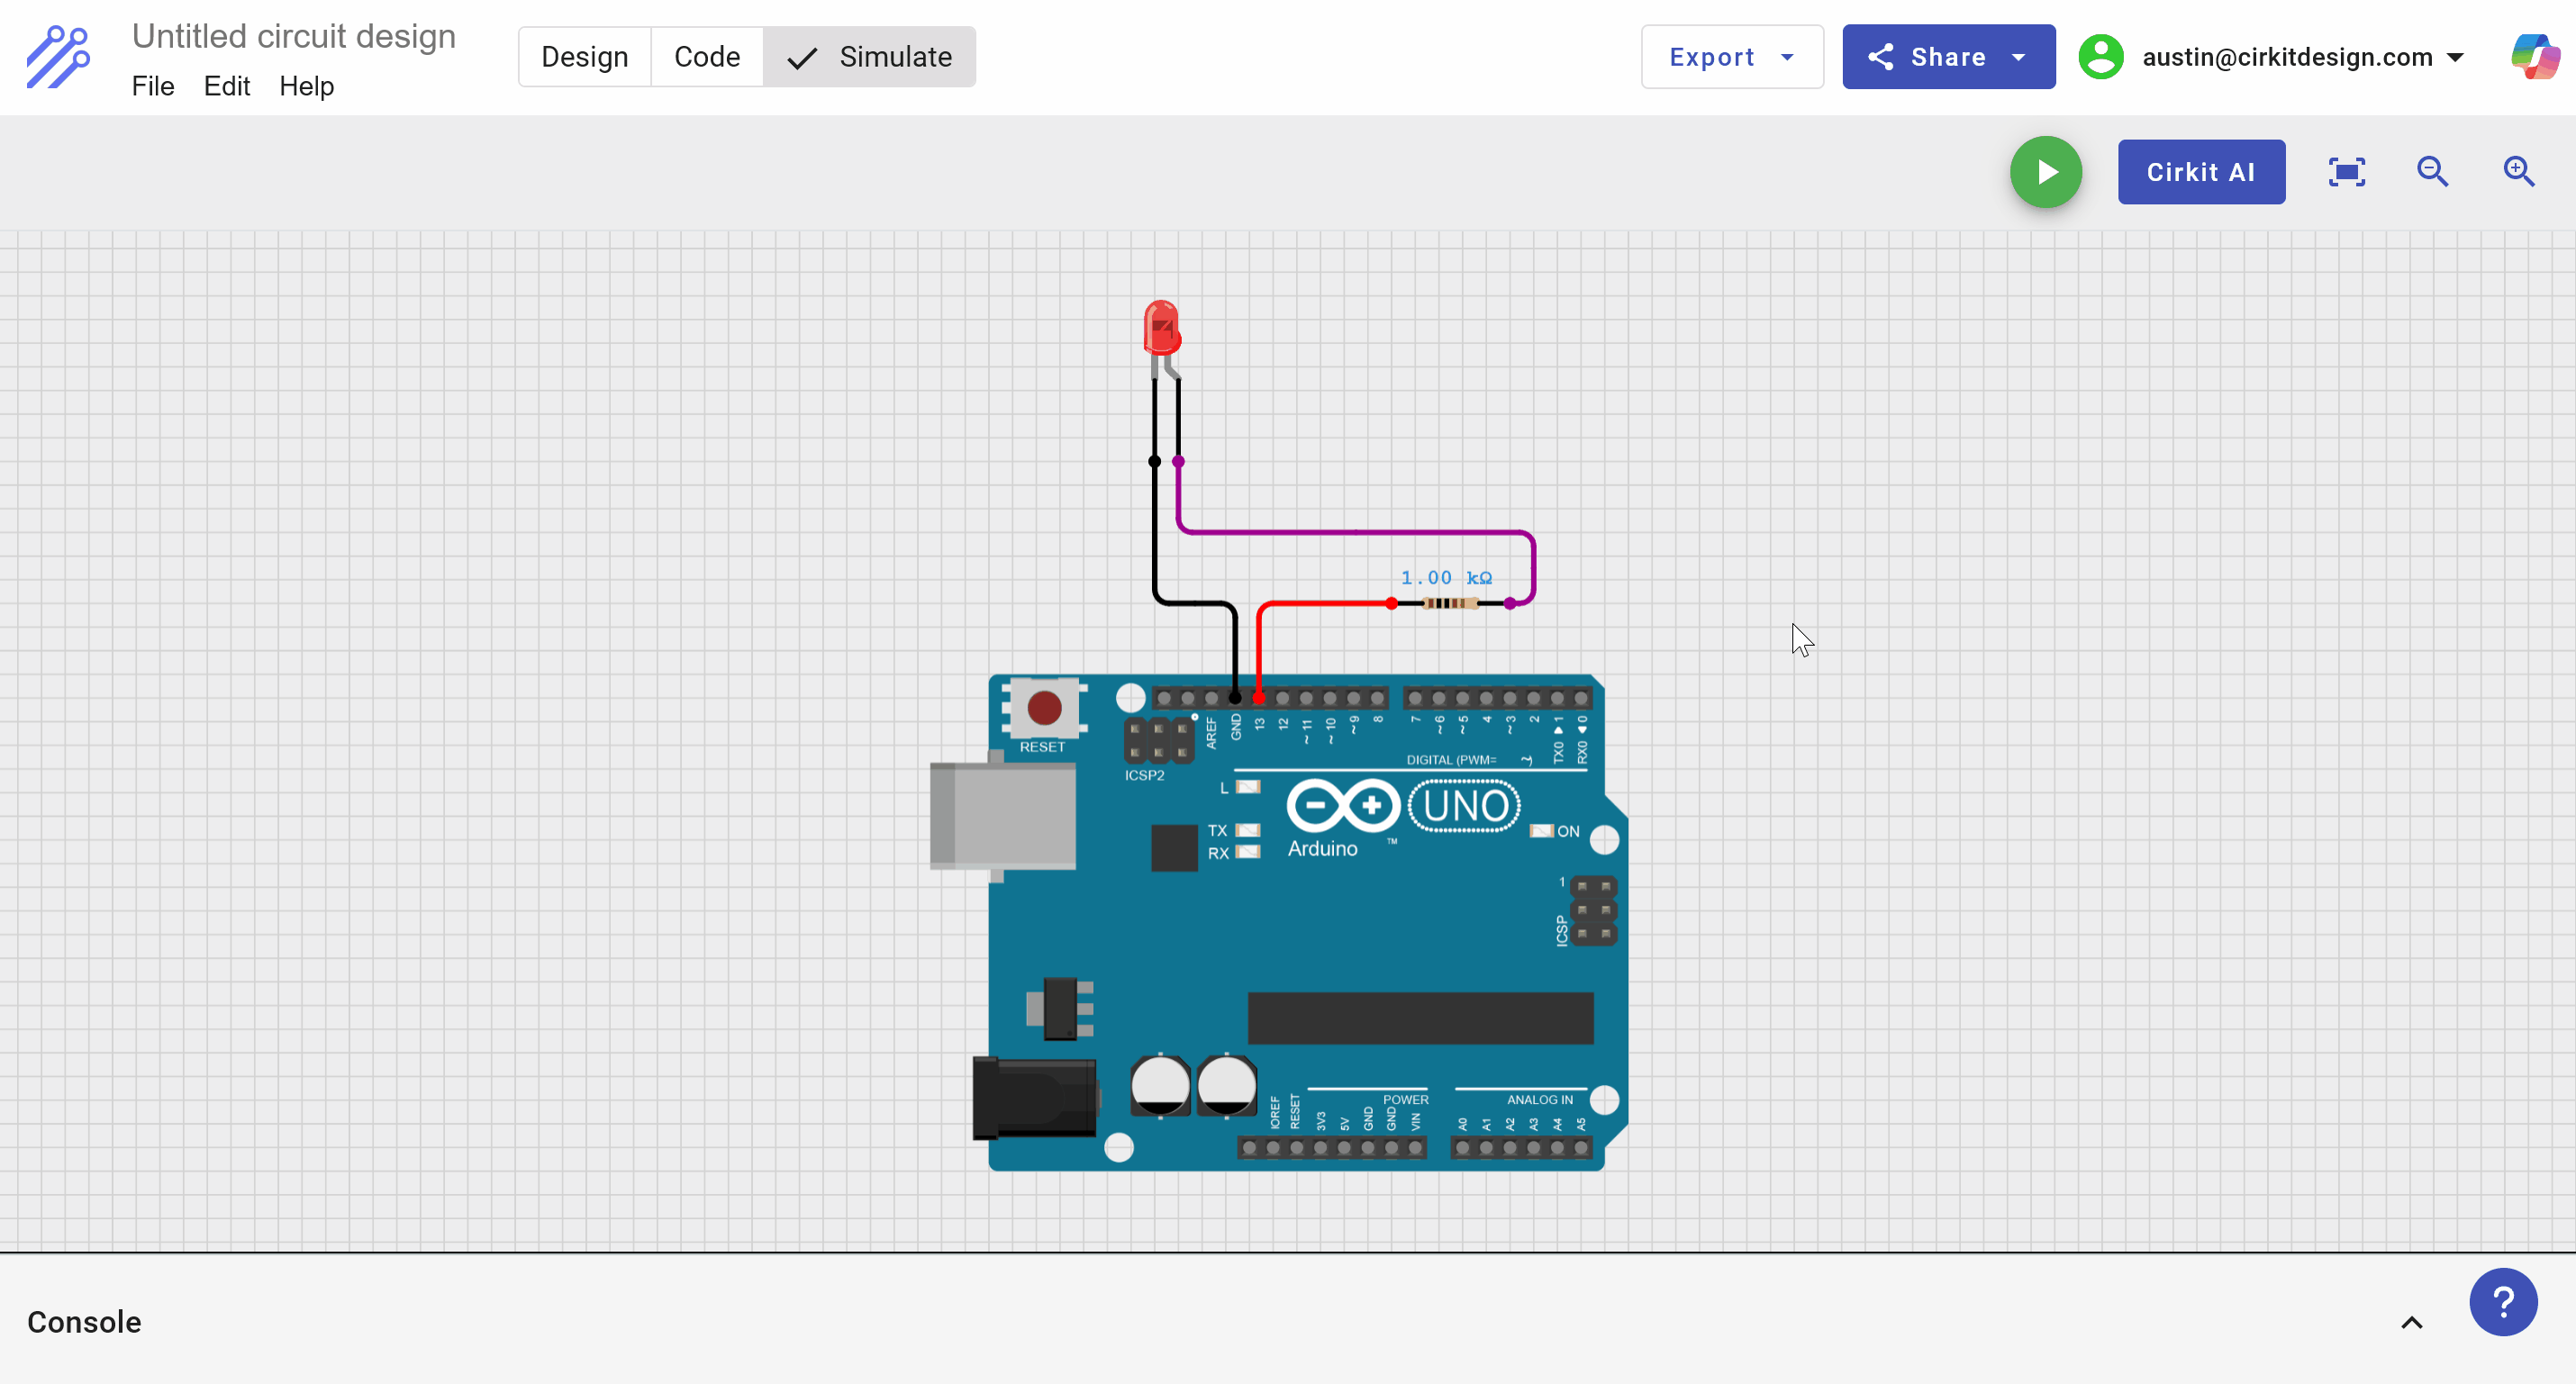Viewport: 2576px width, 1384px height.
Task: Open the File menu
Action: [153, 86]
